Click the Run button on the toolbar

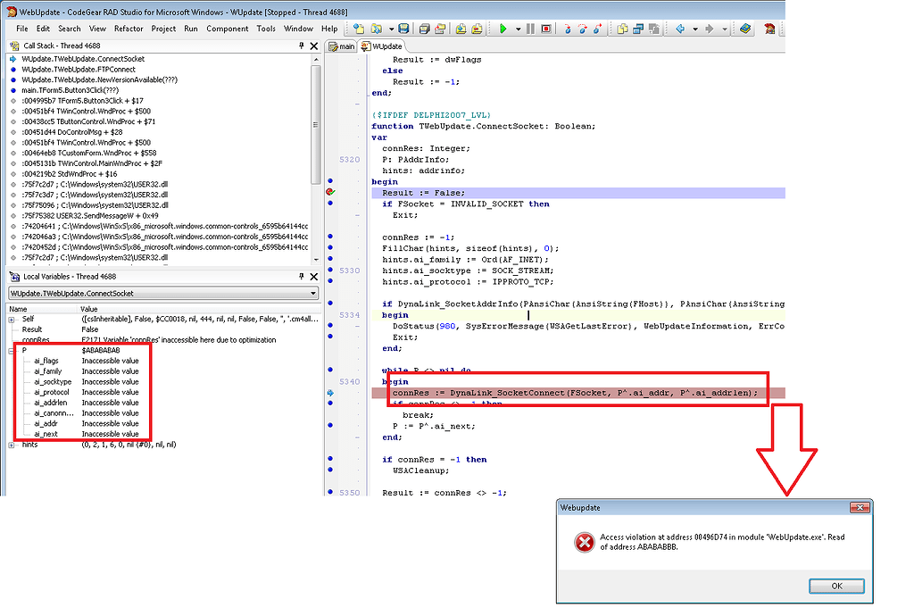tap(504, 29)
